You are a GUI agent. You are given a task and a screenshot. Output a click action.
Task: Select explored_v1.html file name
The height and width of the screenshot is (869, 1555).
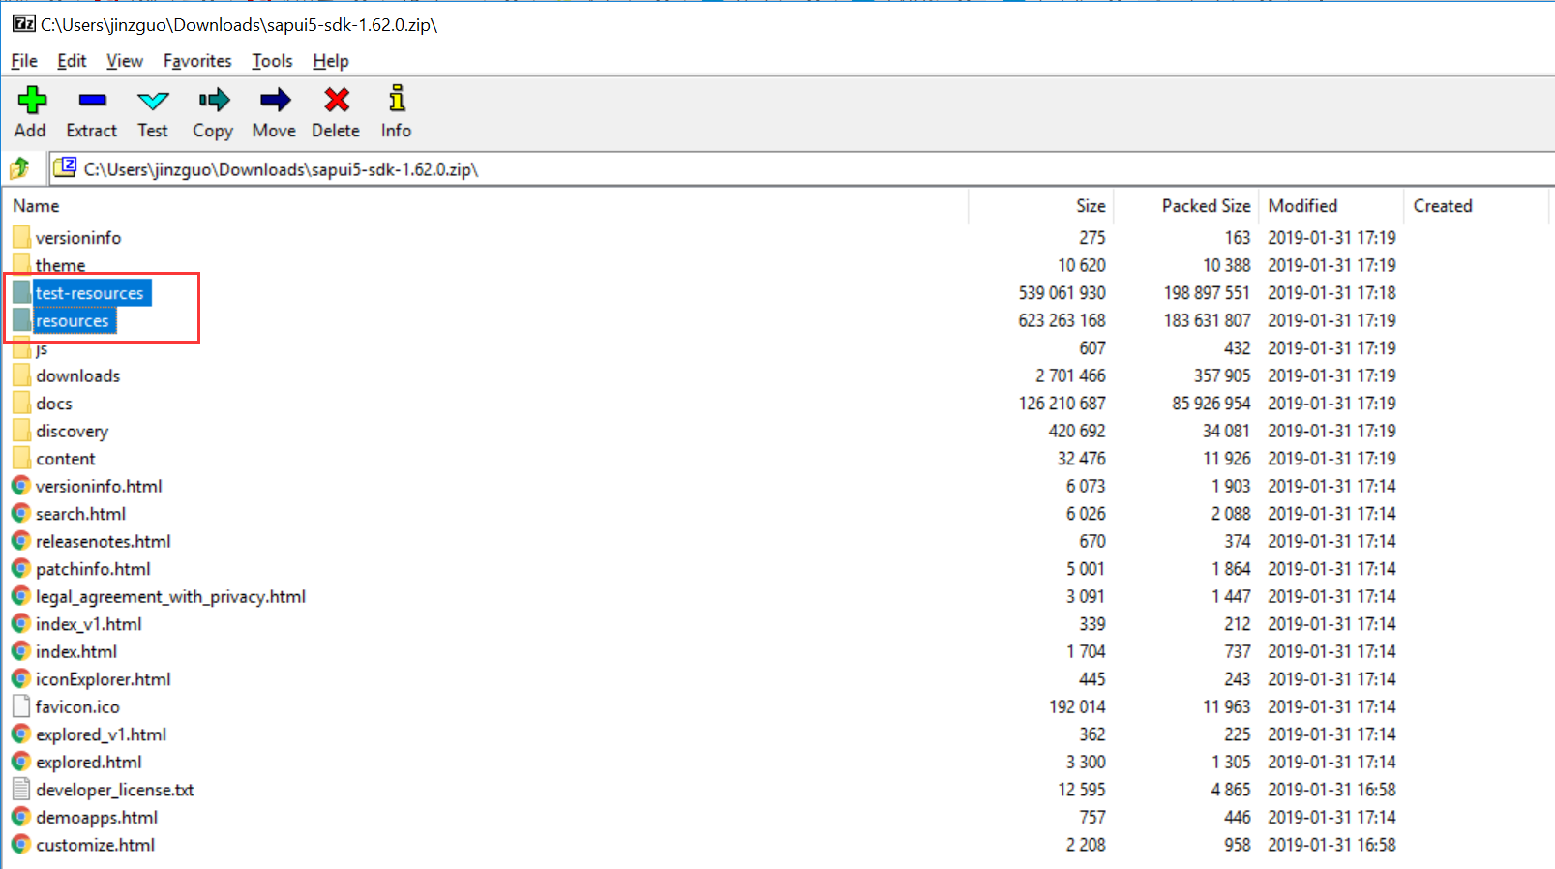coord(101,734)
